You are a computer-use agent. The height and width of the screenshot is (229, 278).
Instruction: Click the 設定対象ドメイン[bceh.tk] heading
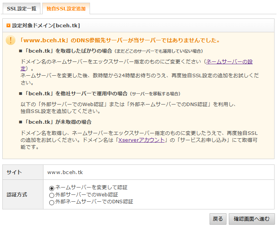pos(46,25)
